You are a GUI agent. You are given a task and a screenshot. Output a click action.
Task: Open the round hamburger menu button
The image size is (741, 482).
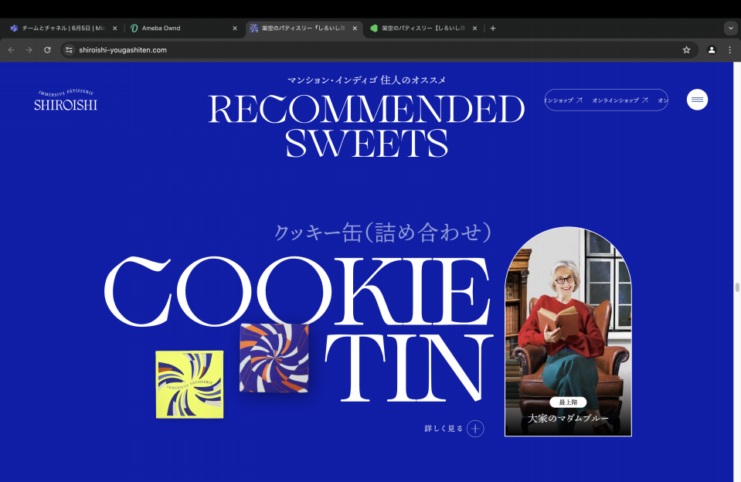[x=697, y=100]
